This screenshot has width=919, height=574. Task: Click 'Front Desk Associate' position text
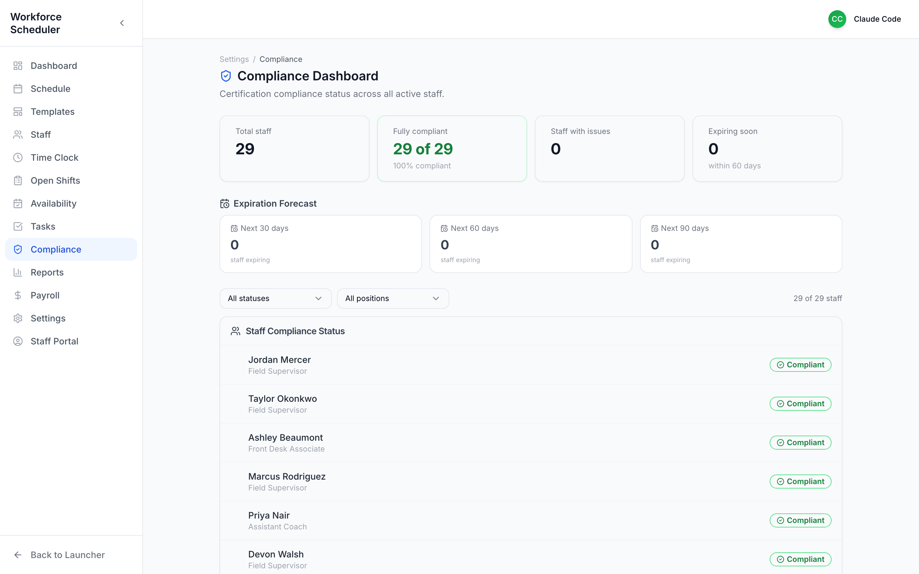[286, 449]
